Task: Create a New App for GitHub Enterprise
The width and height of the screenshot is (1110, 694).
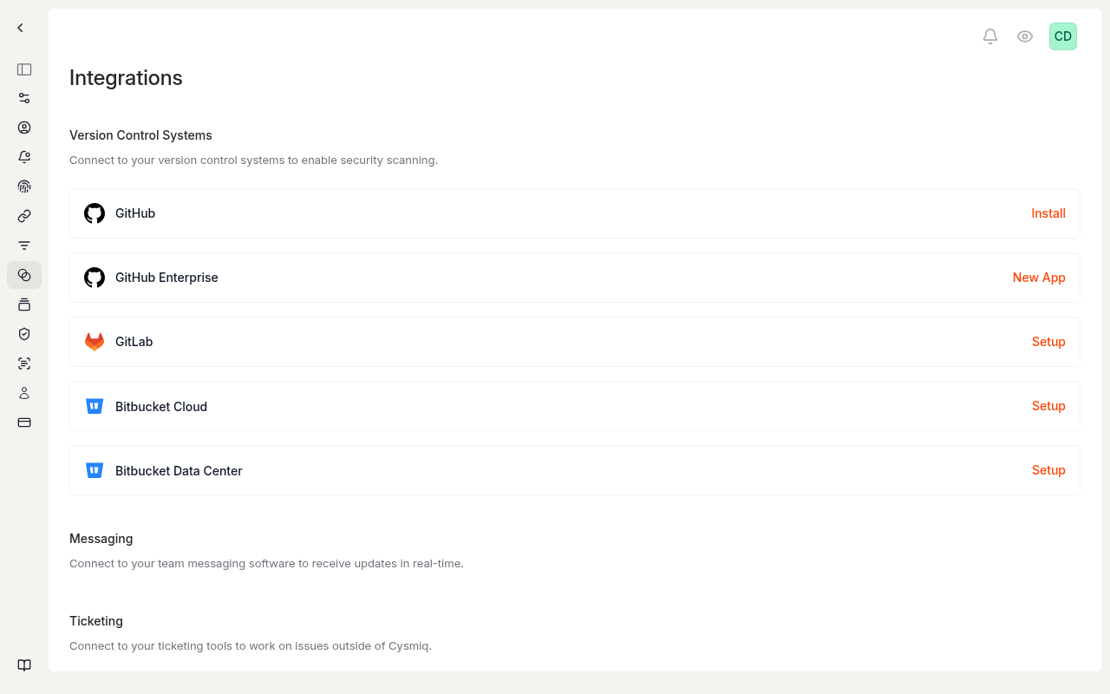Action: (x=1039, y=277)
